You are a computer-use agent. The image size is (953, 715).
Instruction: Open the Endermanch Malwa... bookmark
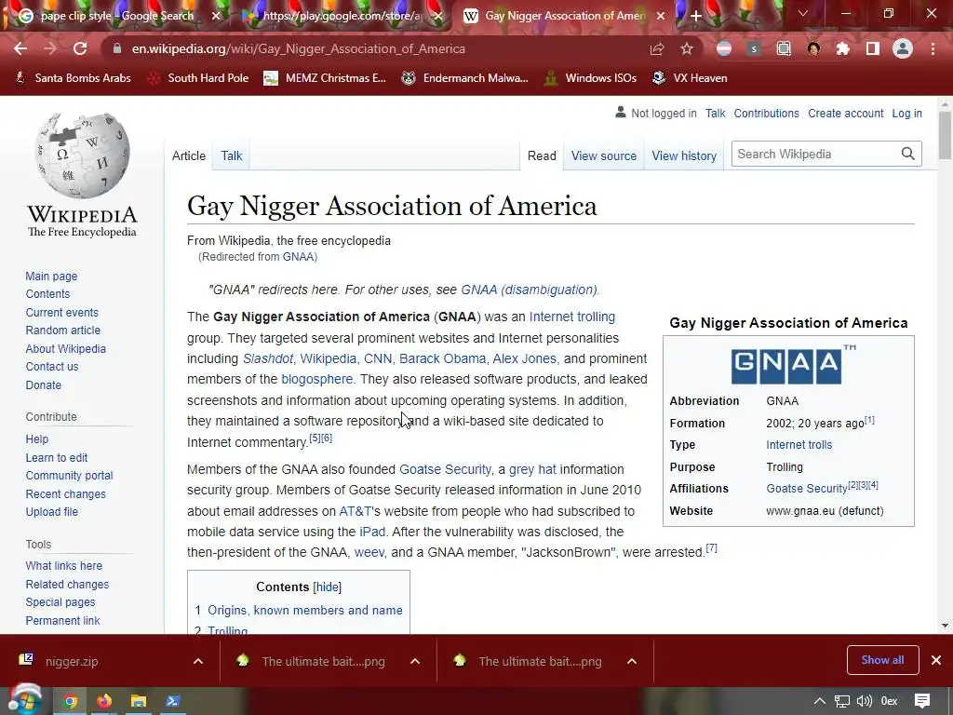point(465,78)
